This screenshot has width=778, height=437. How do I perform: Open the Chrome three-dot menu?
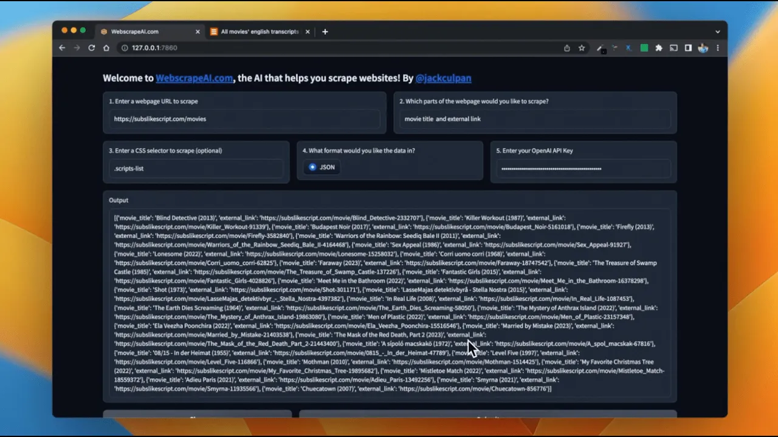(x=718, y=48)
